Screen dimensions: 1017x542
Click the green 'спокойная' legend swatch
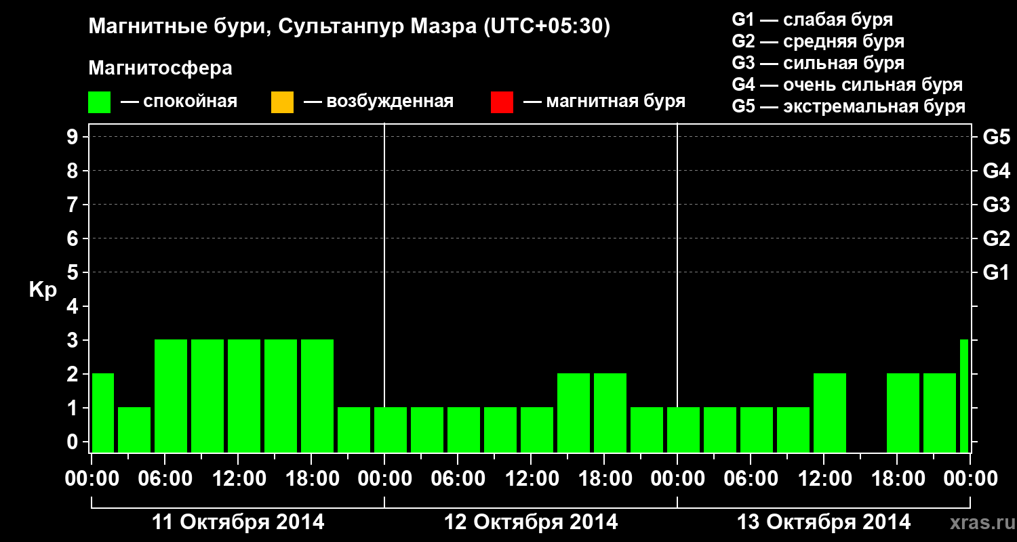pos(100,102)
